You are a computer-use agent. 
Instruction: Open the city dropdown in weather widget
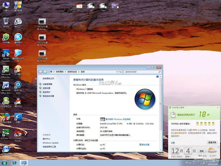point(202,151)
